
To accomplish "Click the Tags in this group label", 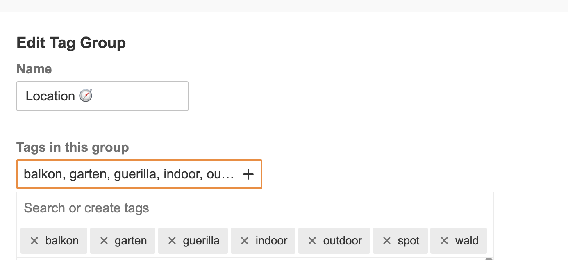I will click(x=73, y=147).
